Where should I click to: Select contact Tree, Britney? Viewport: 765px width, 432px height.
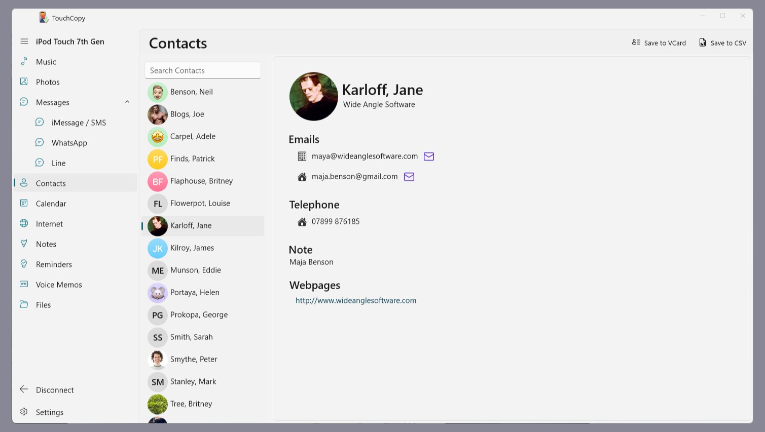click(203, 404)
